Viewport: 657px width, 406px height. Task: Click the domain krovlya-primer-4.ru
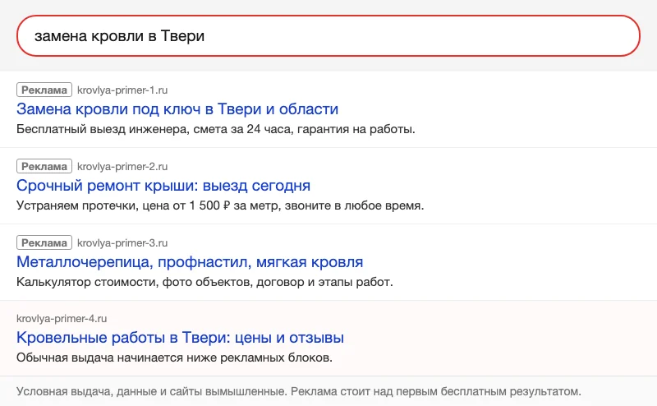click(x=62, y=319)
